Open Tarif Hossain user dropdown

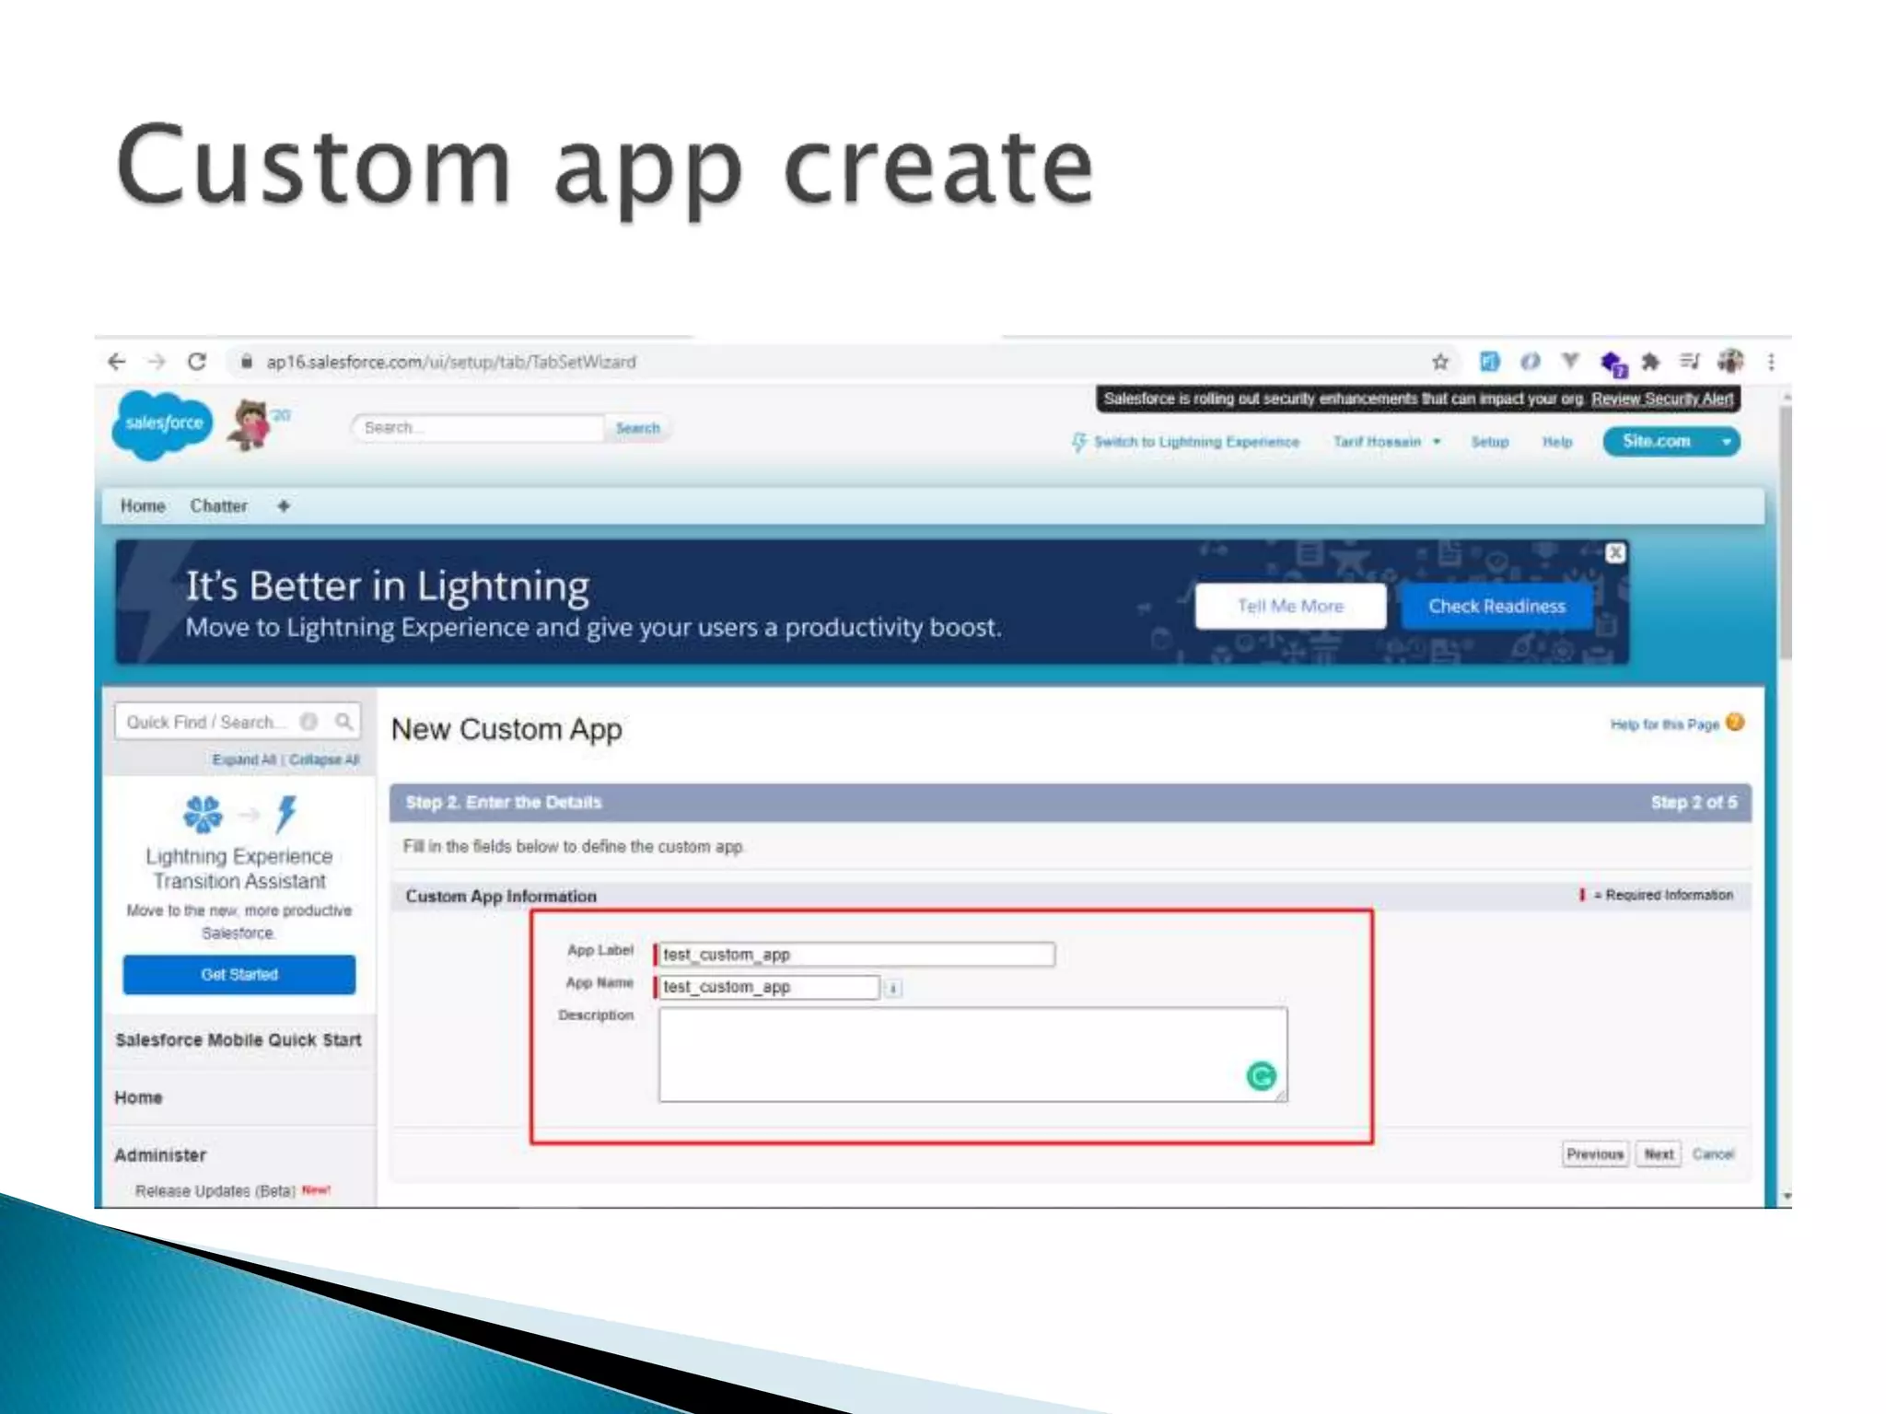(x=1386, y=442)
